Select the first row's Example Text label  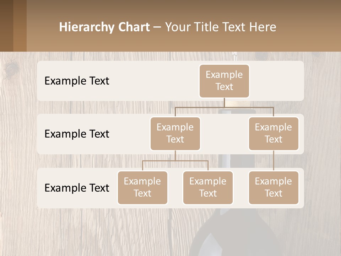pos(77,81)
